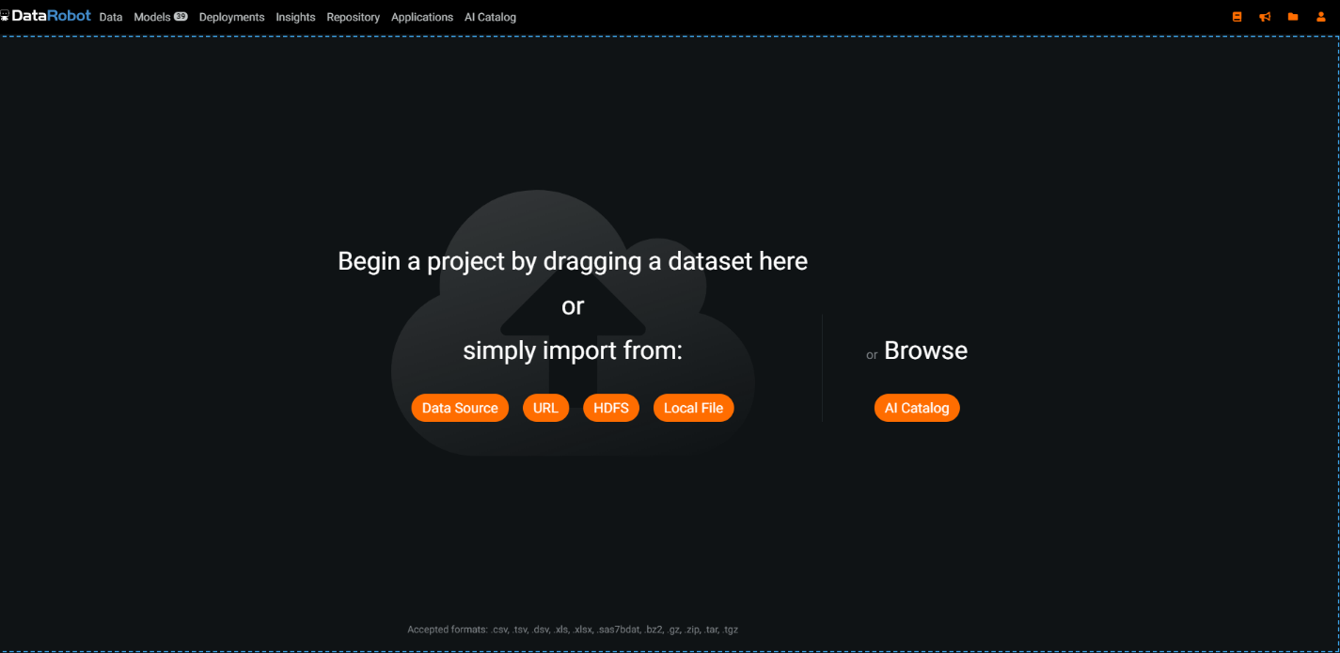1340x653 pixels.
Task: Click the Local File import button
Action: point(693,408)
